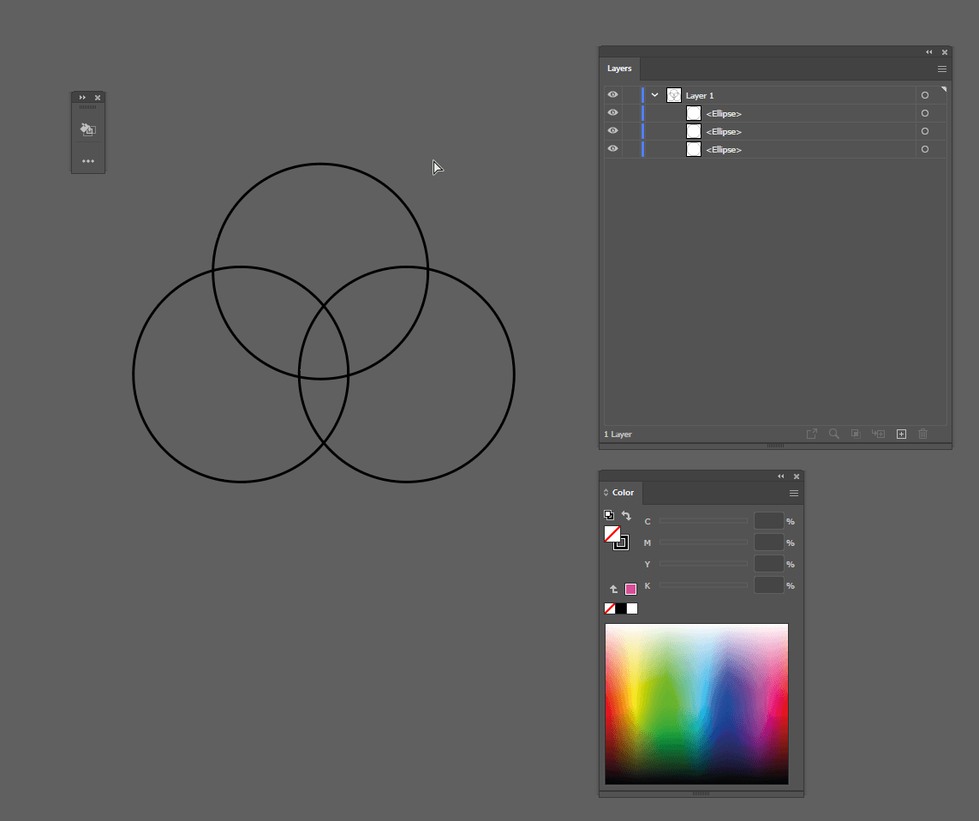The image size is (979, 821).
Task: Collapse the Layers panel to icons
Action: pyautogui.click(x=929, y=52)
